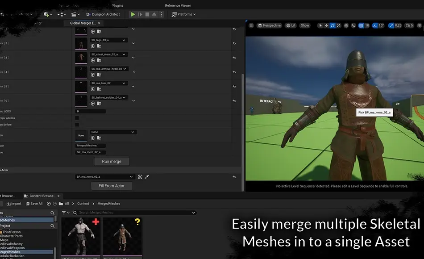
Task: Toggle rotation angle snapping
Action: click(375, 25)
